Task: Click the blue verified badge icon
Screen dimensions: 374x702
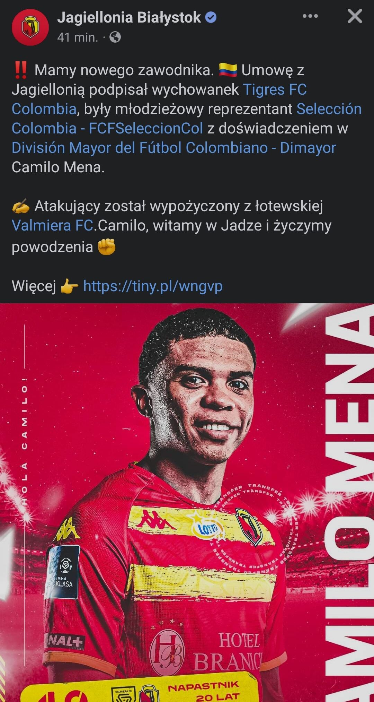Action: (211, 17)
